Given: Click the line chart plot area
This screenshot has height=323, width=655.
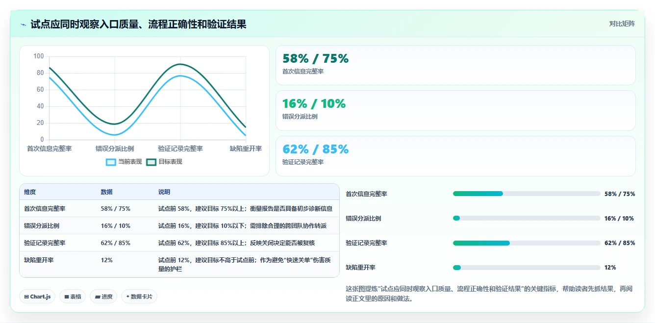Looking at the screenshot, I should pos(147,98).
